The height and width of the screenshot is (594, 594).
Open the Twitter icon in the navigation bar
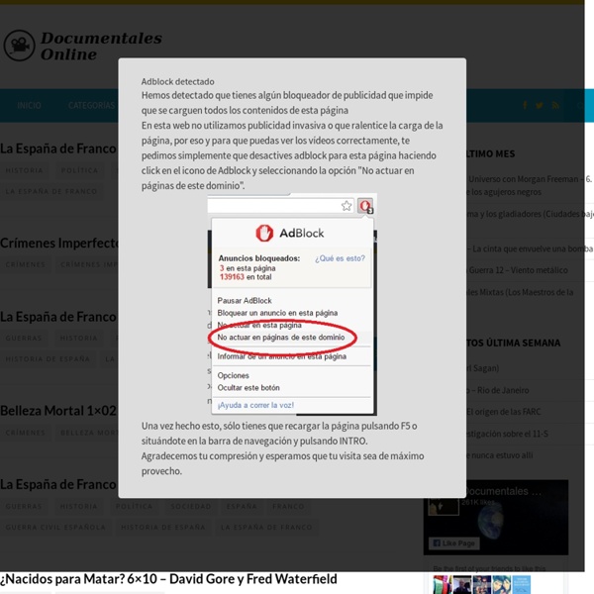[540, 105]
